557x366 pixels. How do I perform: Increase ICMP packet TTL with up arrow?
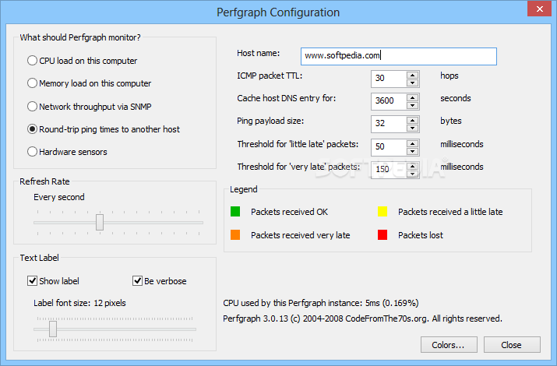point(412,75)
